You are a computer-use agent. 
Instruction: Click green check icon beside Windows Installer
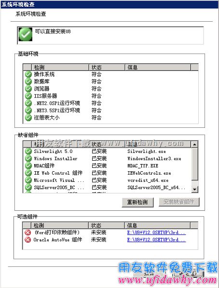(x=28, y=159)
